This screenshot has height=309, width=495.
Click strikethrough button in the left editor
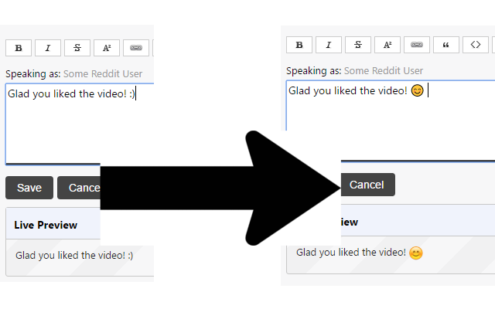point(77,48)
